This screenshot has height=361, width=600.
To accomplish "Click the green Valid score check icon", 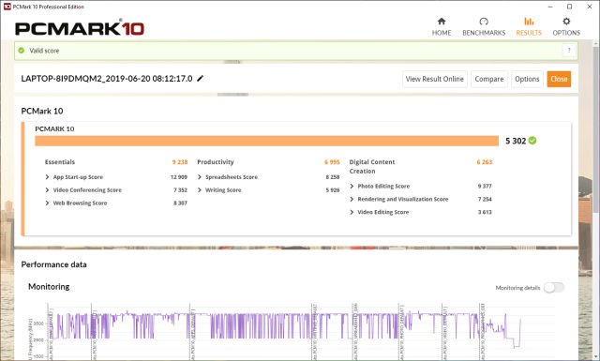I will coord(22,50).
